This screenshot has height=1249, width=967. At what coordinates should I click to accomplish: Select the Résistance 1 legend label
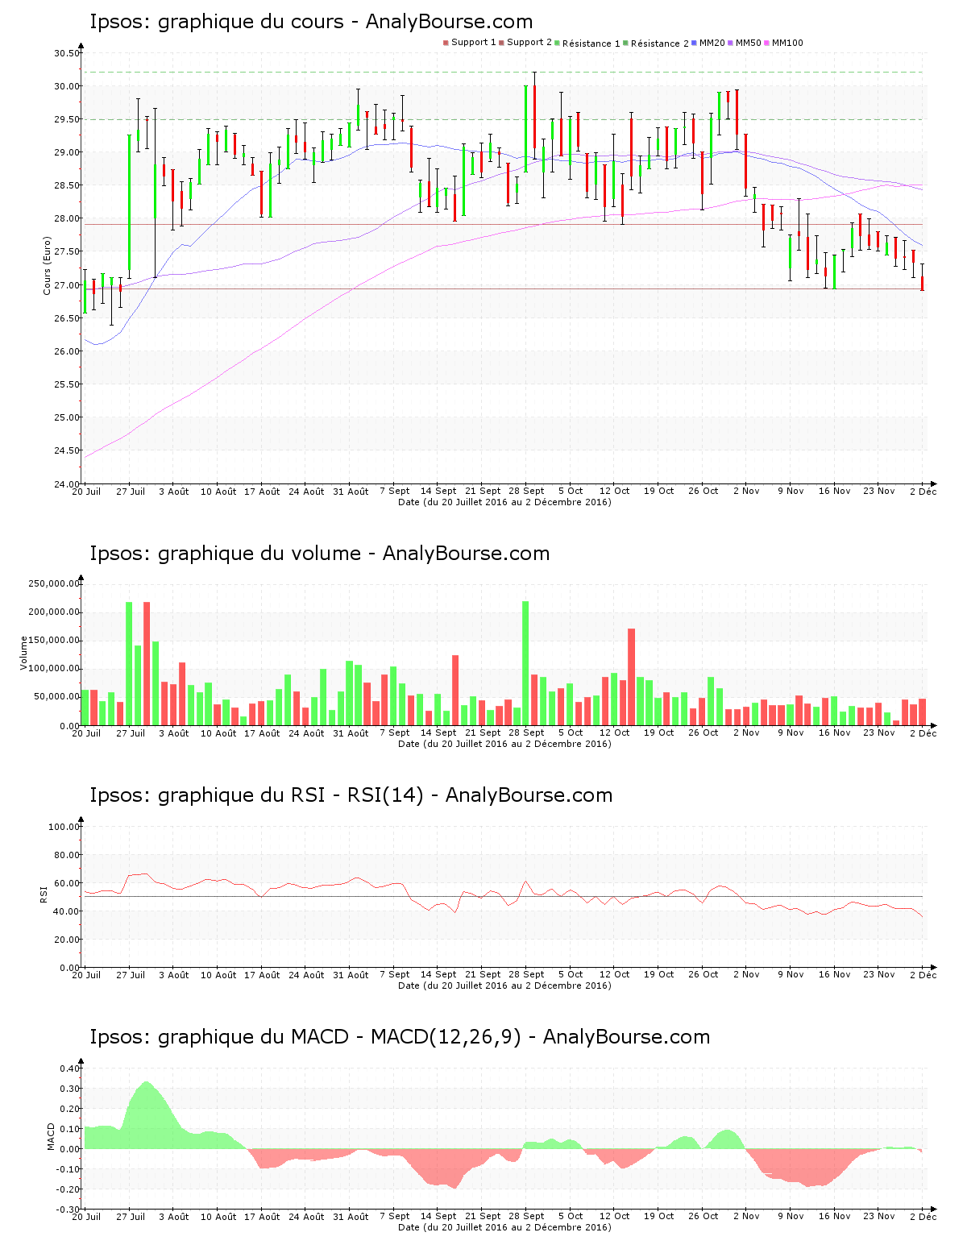pos(591,44)
